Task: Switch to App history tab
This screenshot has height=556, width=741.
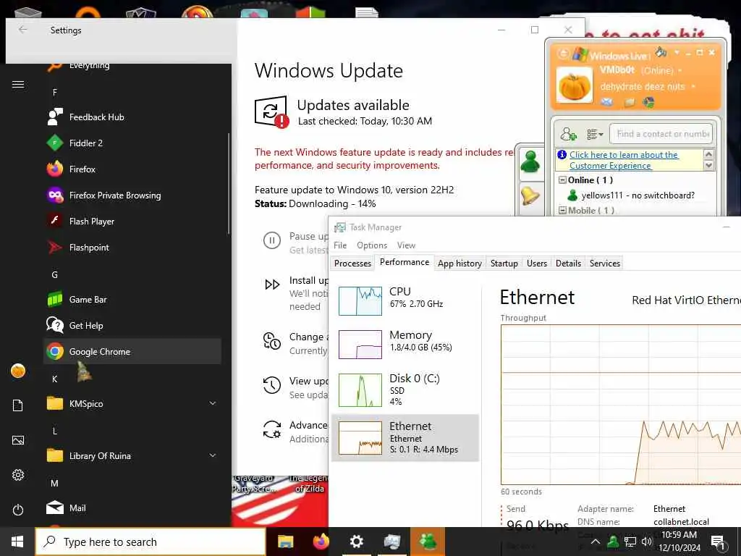Action: [460, 263]
